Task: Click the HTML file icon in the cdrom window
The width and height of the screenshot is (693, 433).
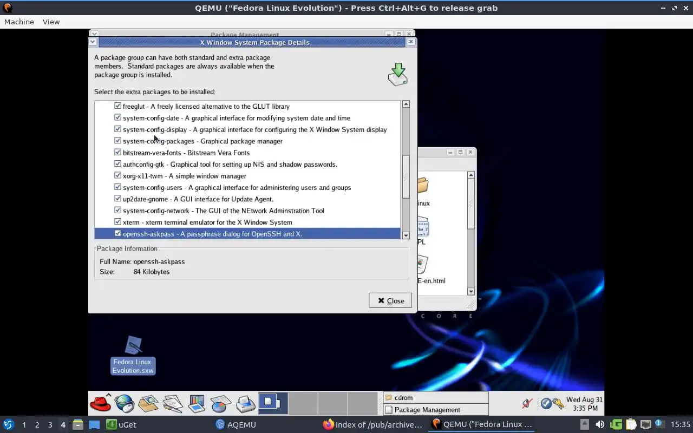Action: coord(423,264)
